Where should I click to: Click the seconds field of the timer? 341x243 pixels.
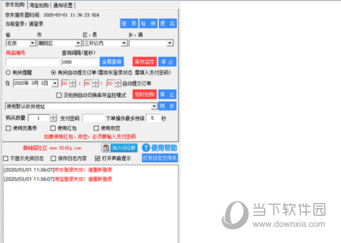click(110, 83)
